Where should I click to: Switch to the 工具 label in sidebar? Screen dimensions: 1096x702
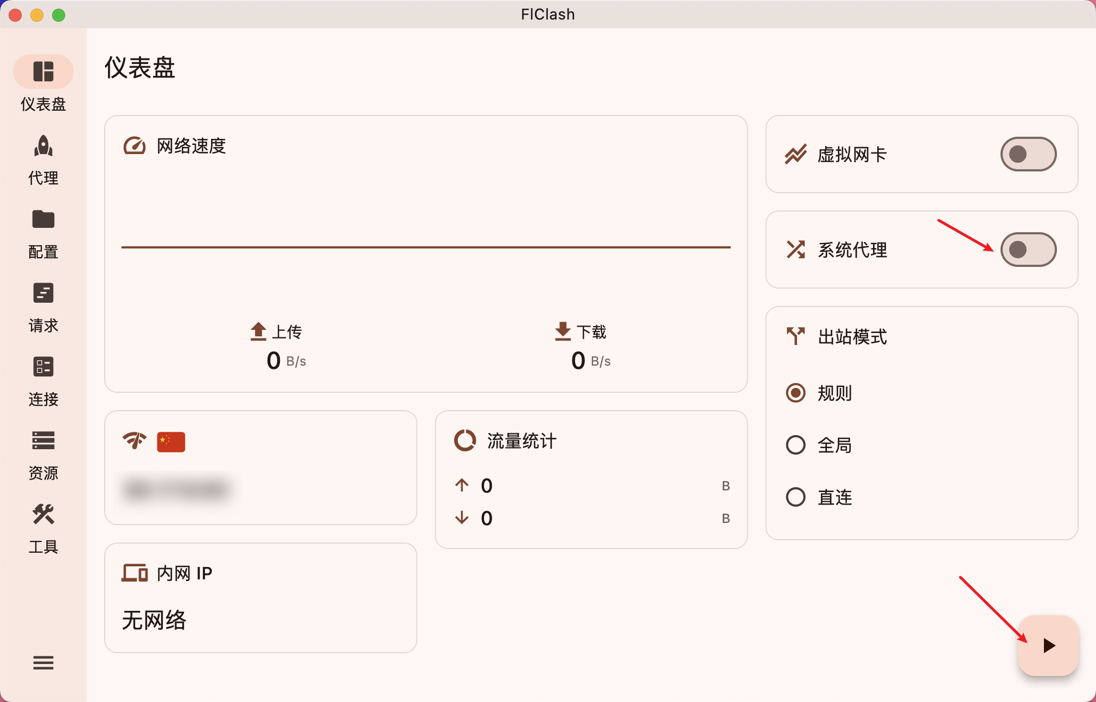coord(43,547)
